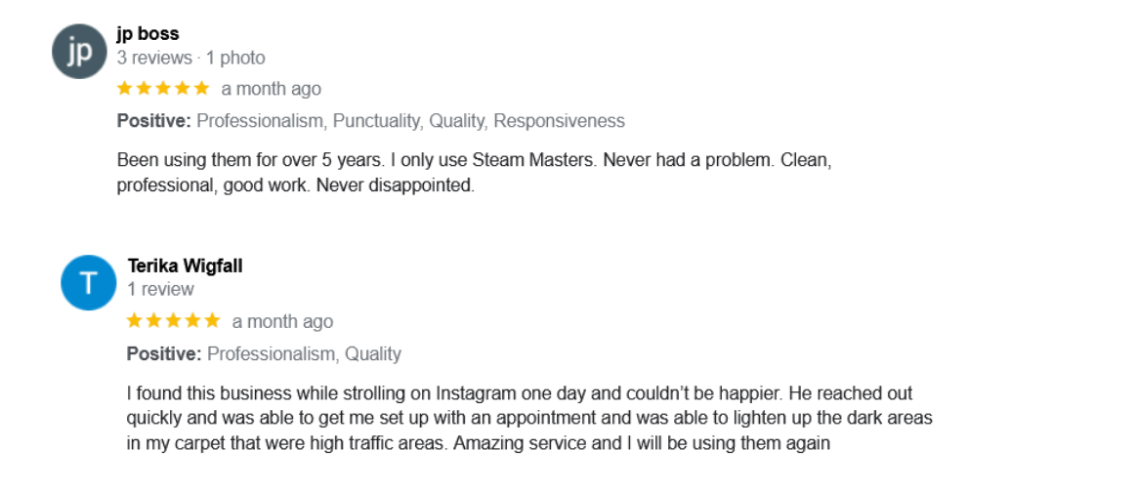Click the Steam Masters review text
Screen dimensions: 1136x491
point(475,173)
